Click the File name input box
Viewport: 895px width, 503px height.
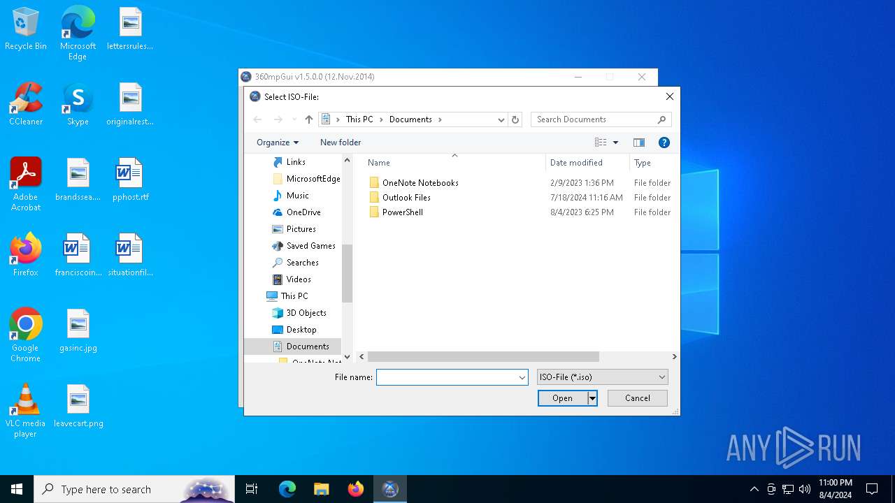click(x=446, y=377)
